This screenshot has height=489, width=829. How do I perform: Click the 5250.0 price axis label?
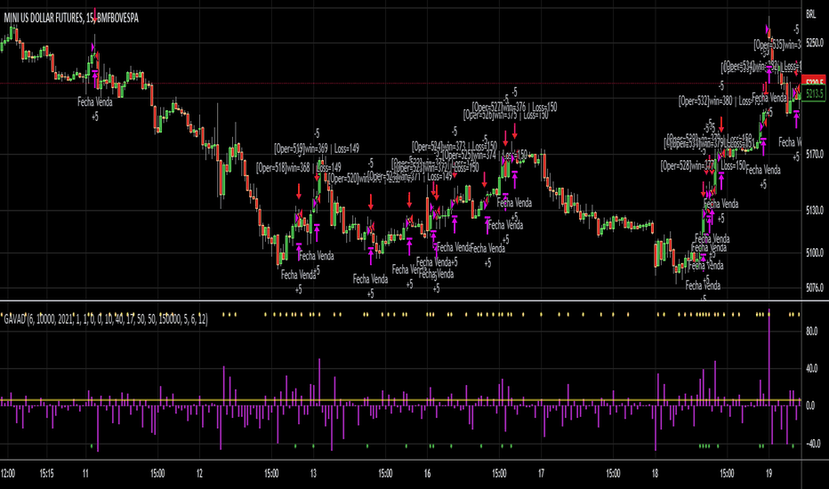(x=815, y=43)
